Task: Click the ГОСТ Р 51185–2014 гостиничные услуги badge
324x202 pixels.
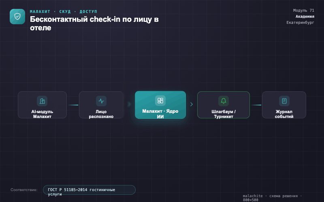Action: [x=89, y=190]
